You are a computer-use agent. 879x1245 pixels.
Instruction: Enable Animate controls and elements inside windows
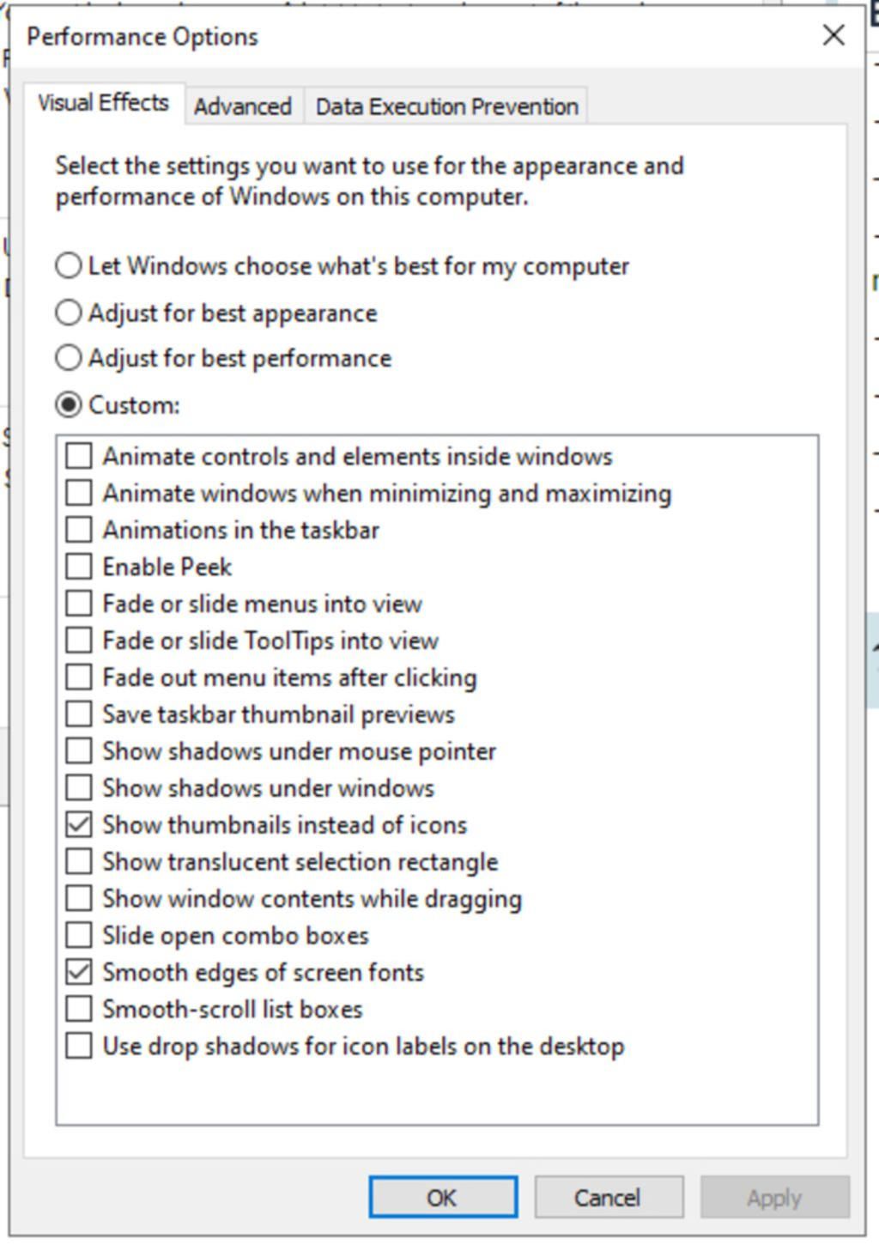pyautogui.click(x=79, y=456)
